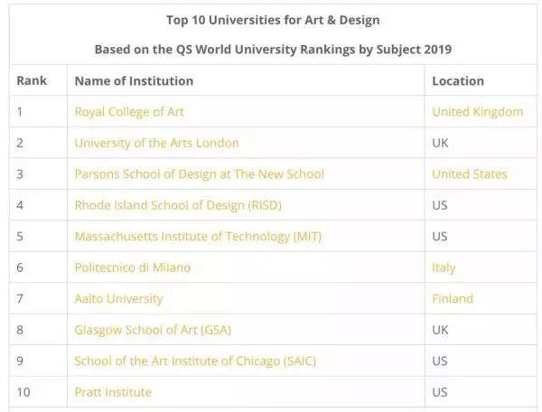Viewport: 542px width, 412px height.
Task: Click the Top 10 Universities table title
Action: coord(273,19)
